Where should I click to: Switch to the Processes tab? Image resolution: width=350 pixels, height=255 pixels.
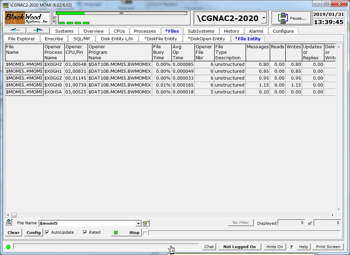145,31
